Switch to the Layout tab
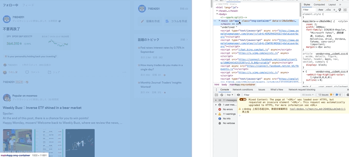This screenshot has height=157, width=349. [x=332, y=4]
